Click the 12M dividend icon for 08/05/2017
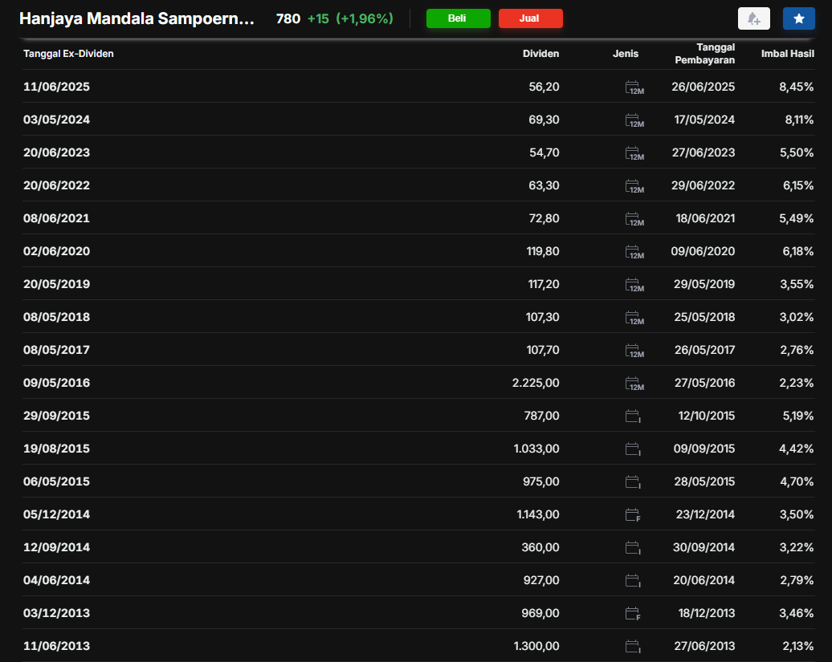Viewport: 832px width, 662px height. (x=634, y=351)
